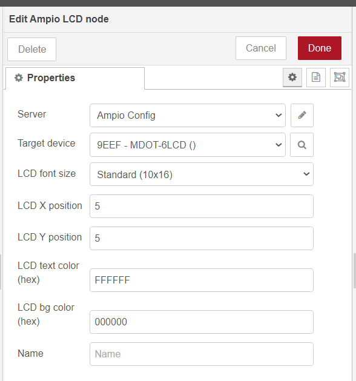This screenshot has height=381, width=356.
Task: Open node properties gear icon
Action: click(292, 78)
